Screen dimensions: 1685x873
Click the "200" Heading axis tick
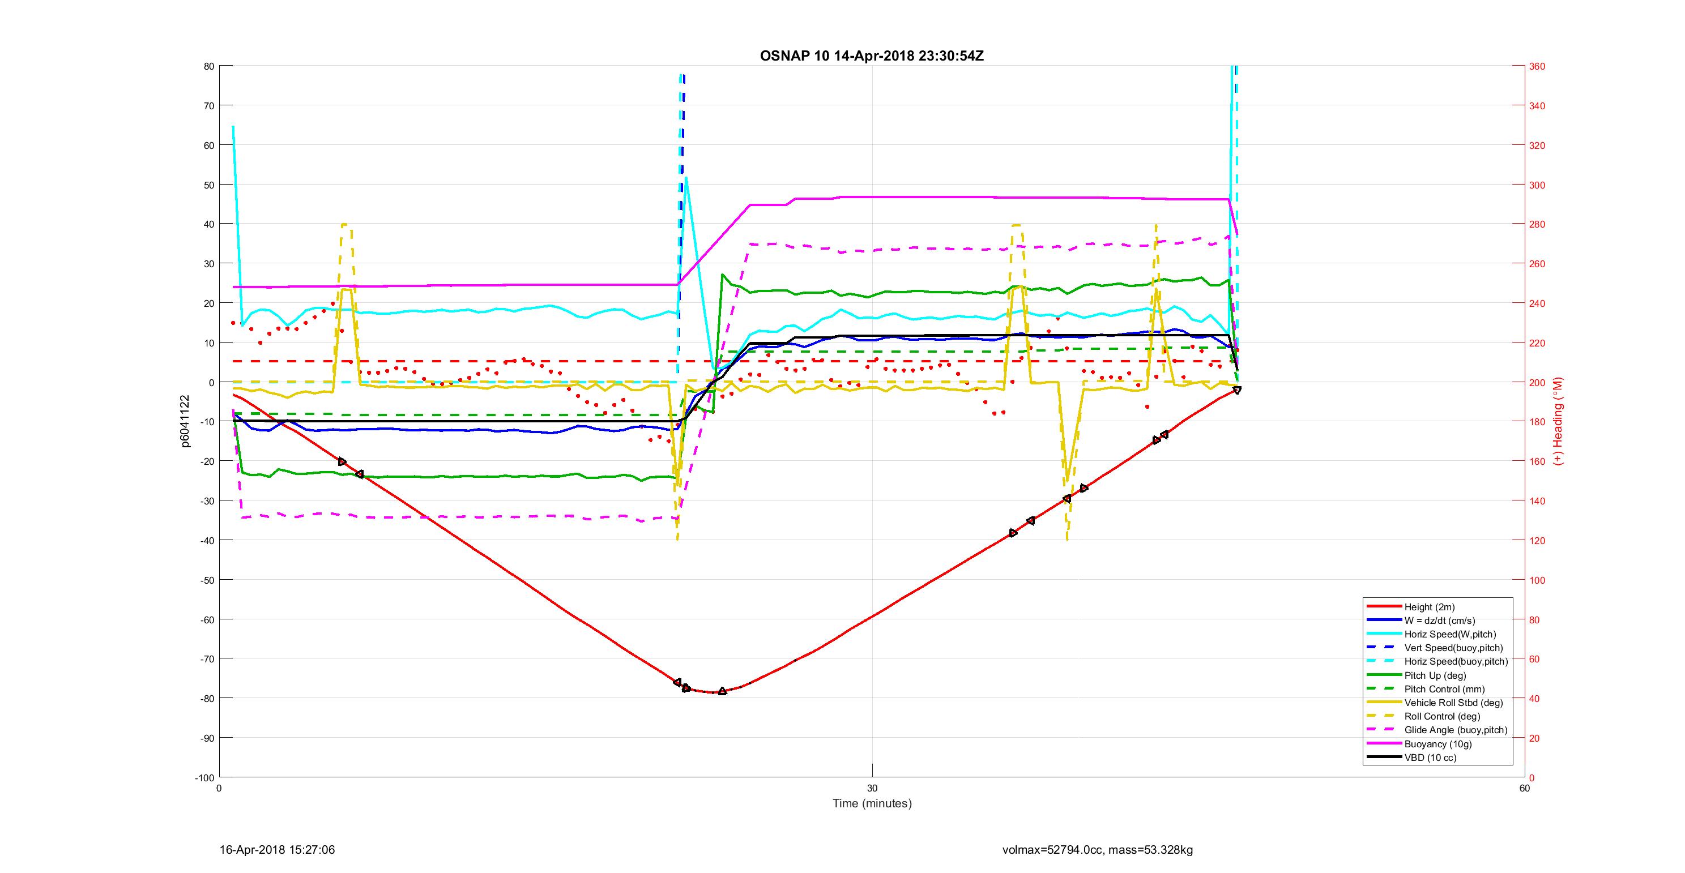pos(1537,383)
